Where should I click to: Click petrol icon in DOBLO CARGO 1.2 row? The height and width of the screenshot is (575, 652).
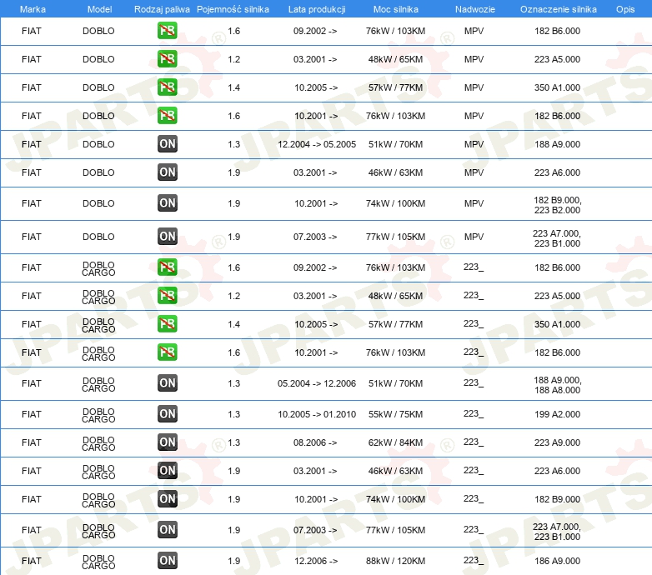167,295
